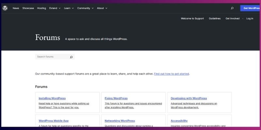Expand the About menu
The image size is (261, 130).
102,8
